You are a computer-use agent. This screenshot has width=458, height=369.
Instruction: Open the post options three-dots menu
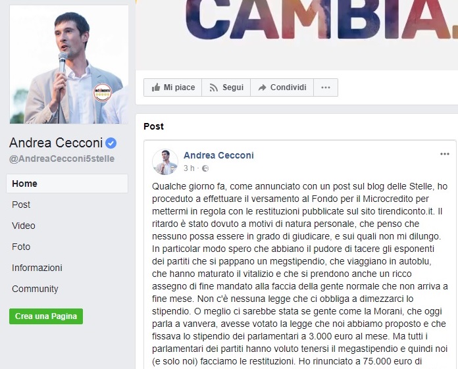pos(445,154)
